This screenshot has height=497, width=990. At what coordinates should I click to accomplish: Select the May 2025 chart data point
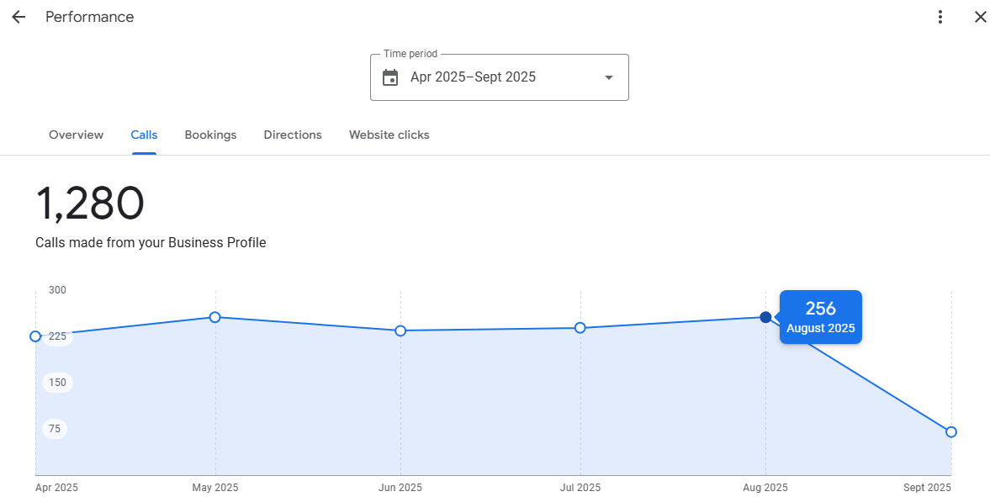[215, 317]
